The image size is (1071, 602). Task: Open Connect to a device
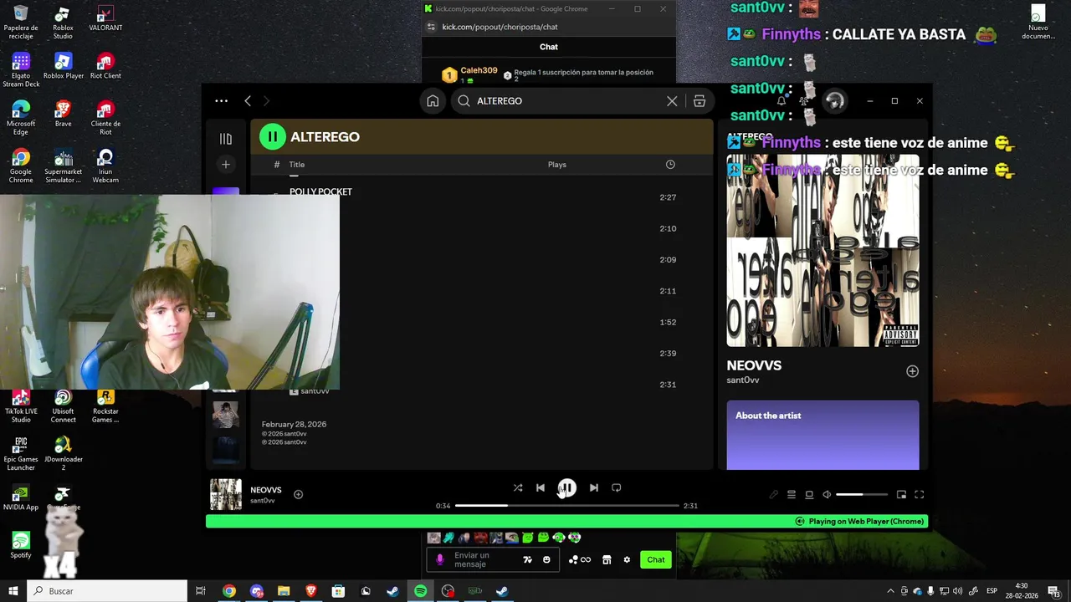coord(809,495)
